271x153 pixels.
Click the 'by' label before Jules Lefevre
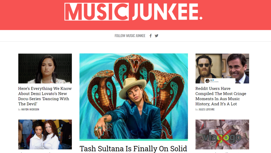(197, 110)
